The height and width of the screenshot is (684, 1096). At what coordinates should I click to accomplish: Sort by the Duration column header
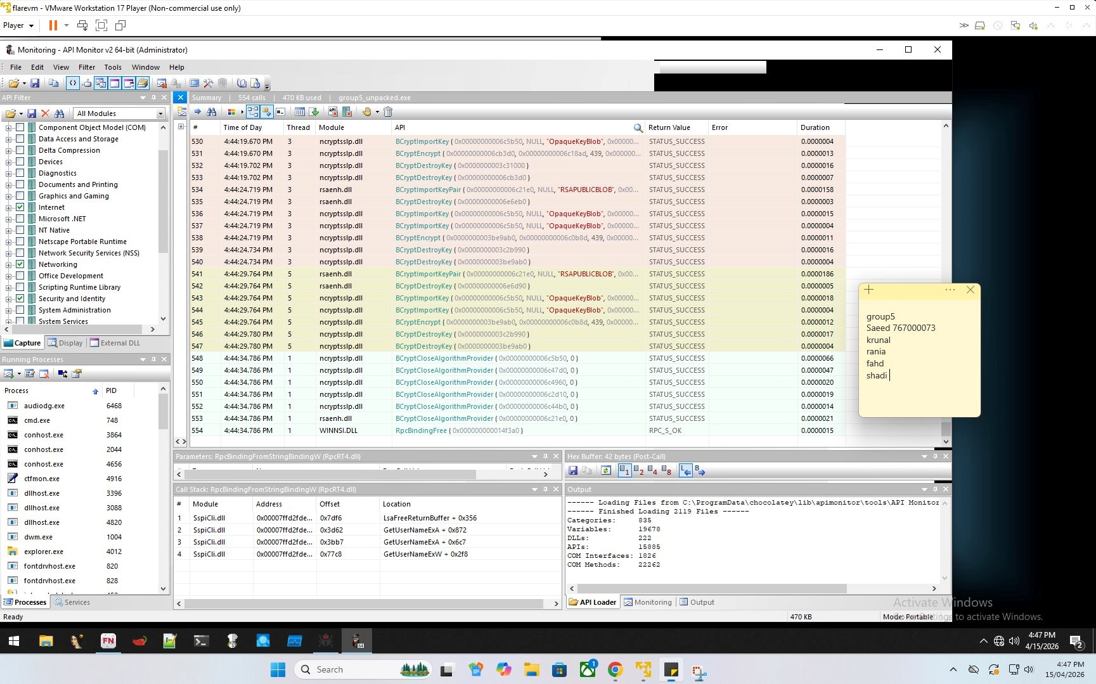(821, 127)
